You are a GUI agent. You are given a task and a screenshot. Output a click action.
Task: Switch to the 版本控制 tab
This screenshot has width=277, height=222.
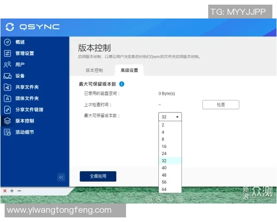94,70
